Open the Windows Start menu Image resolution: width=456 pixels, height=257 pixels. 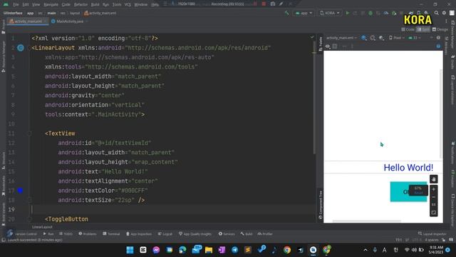click(x=130, y=250)
